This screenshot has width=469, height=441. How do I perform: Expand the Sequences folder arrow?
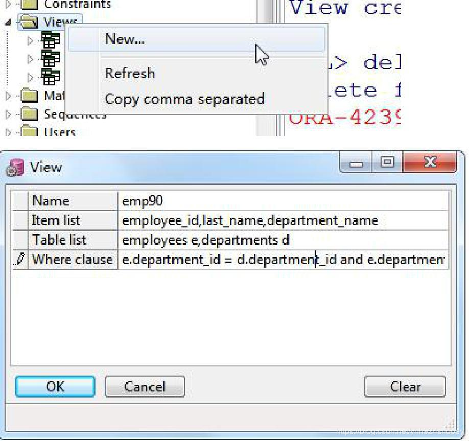[8, 114]
